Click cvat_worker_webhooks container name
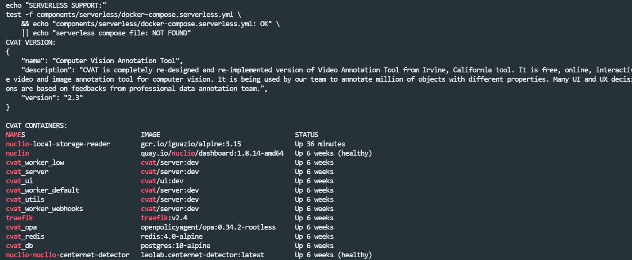The width and height of the screenshot is (632, 260). [x=44, y=209]
